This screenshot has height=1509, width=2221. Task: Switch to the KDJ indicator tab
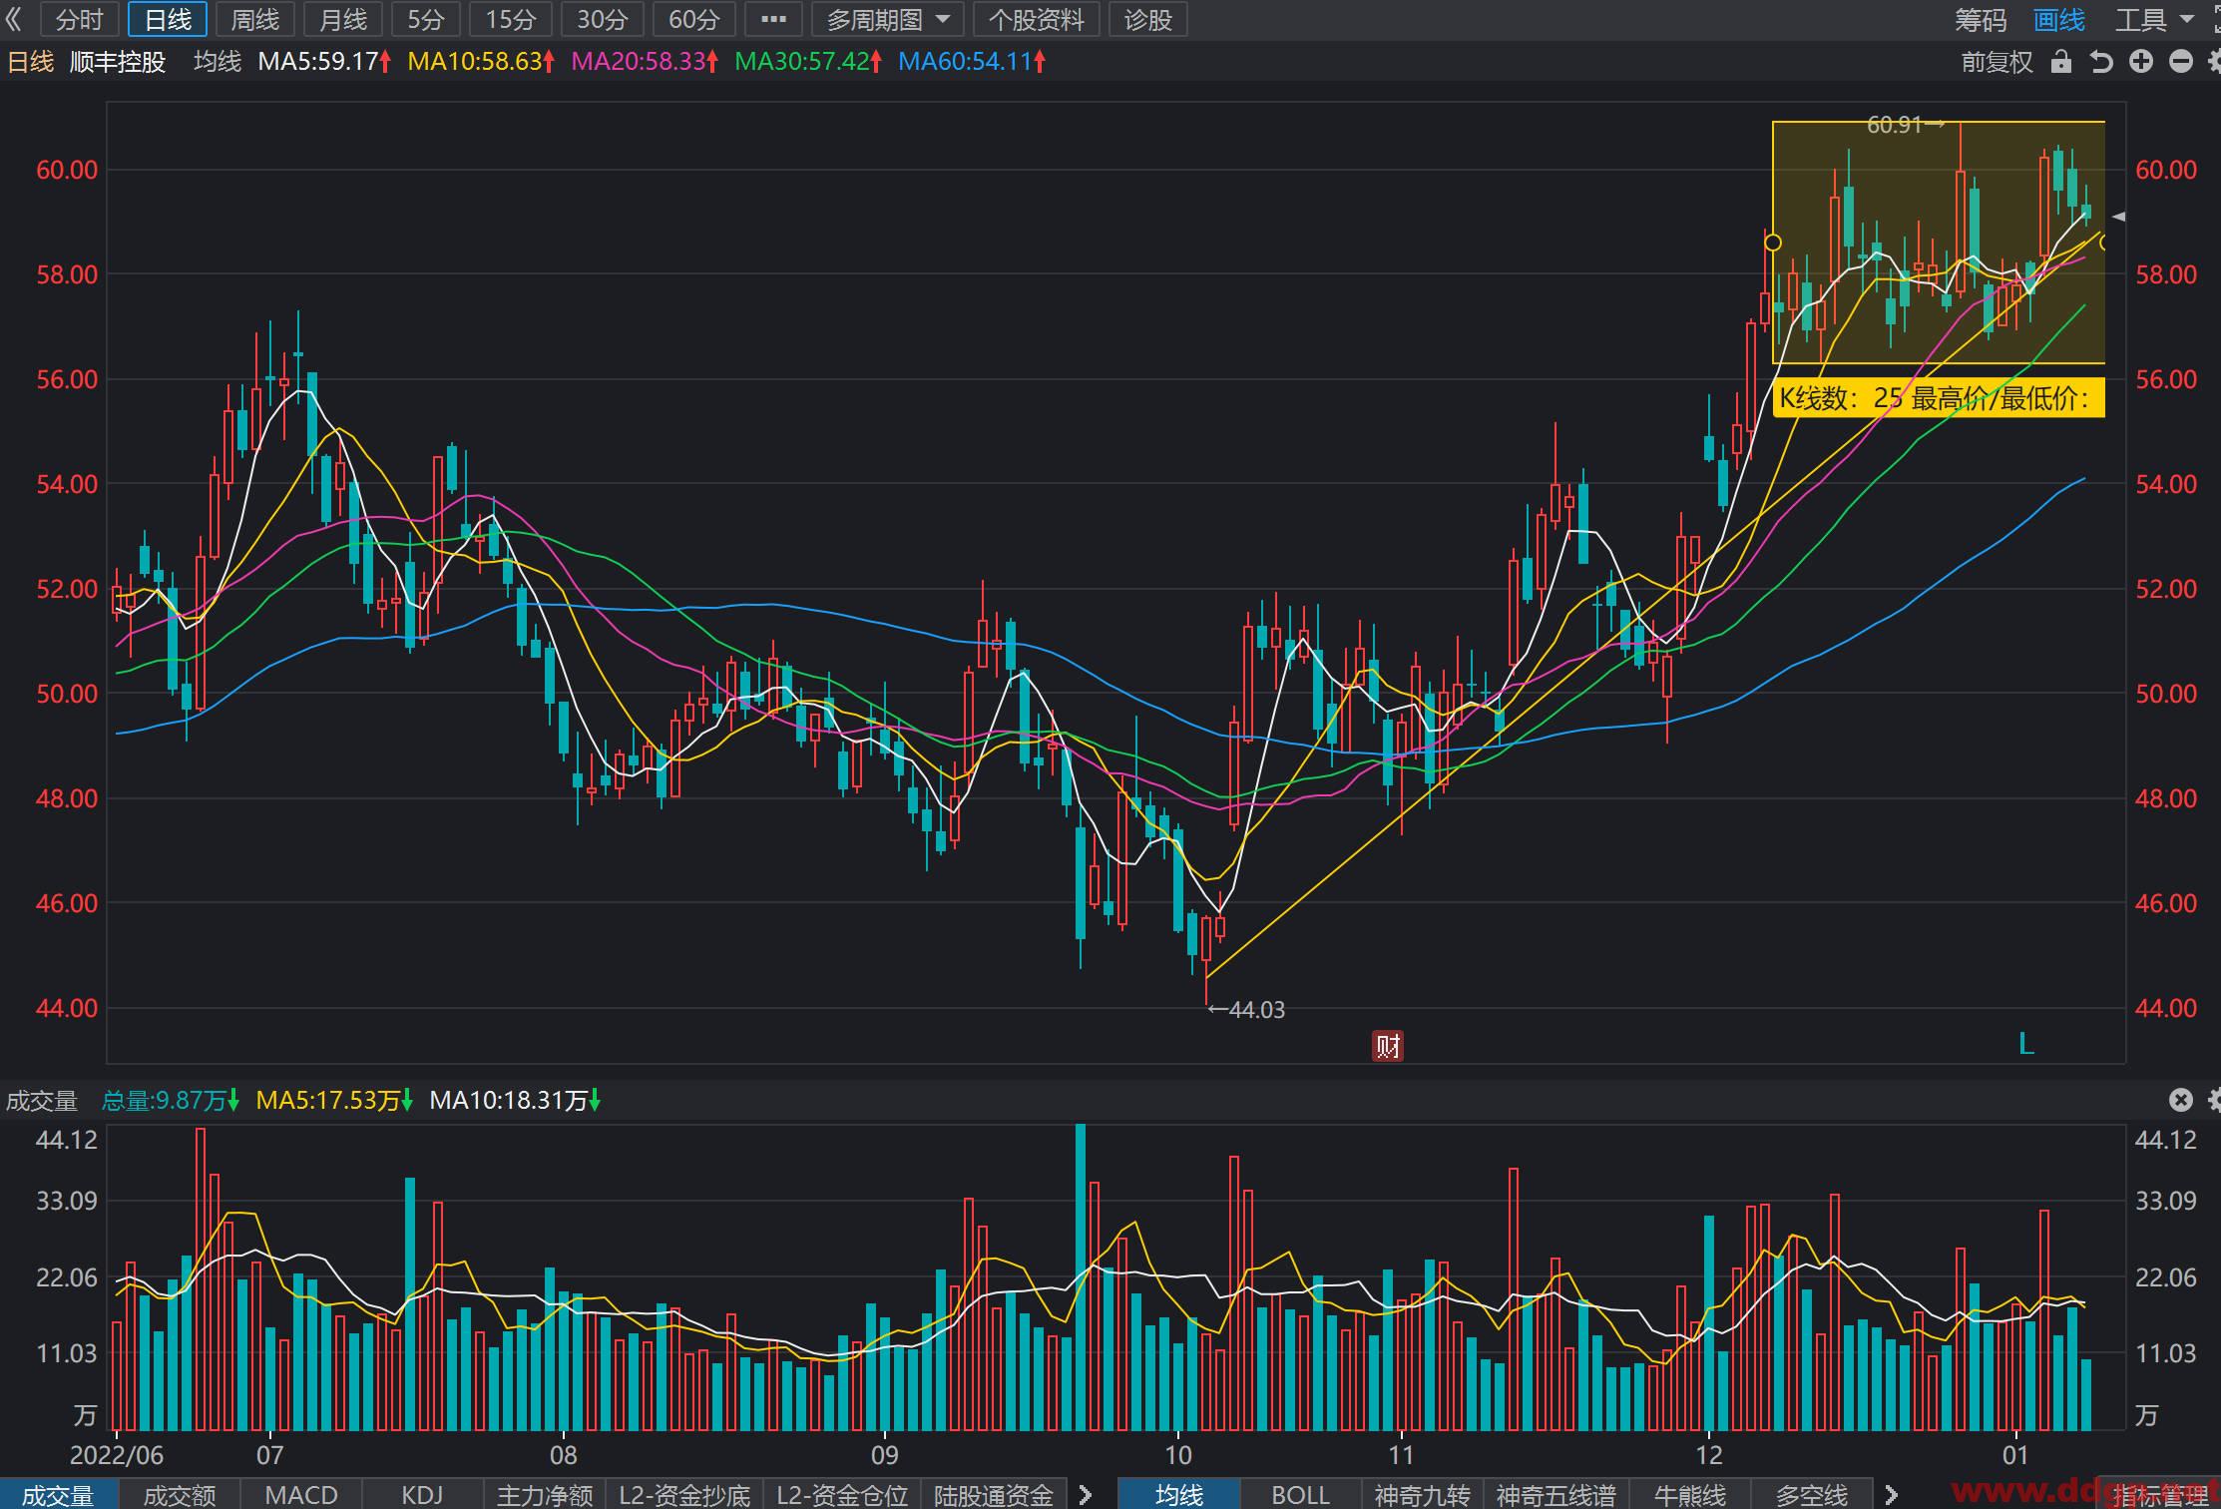pyautogui.click(x=422, y=1494)
